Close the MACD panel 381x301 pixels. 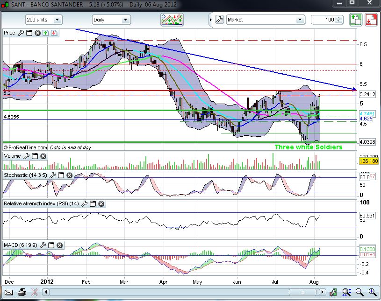59,245
